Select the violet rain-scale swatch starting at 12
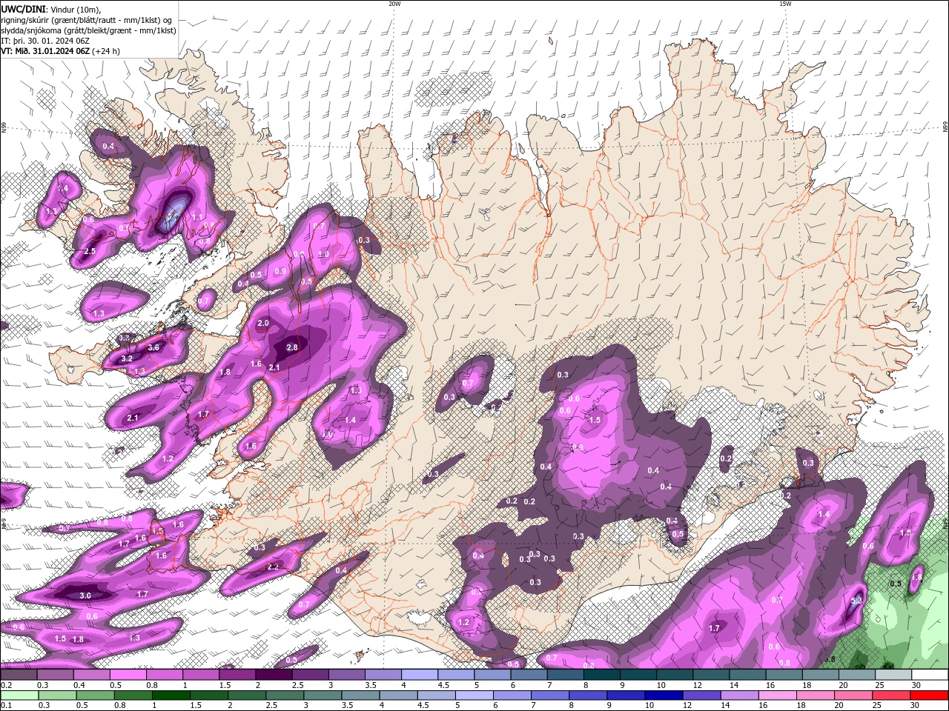The height and width of the screenshot is (711, 949). point(702,695)
